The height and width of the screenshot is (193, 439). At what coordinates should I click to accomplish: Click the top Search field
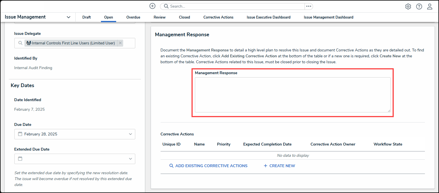point(233,6)
